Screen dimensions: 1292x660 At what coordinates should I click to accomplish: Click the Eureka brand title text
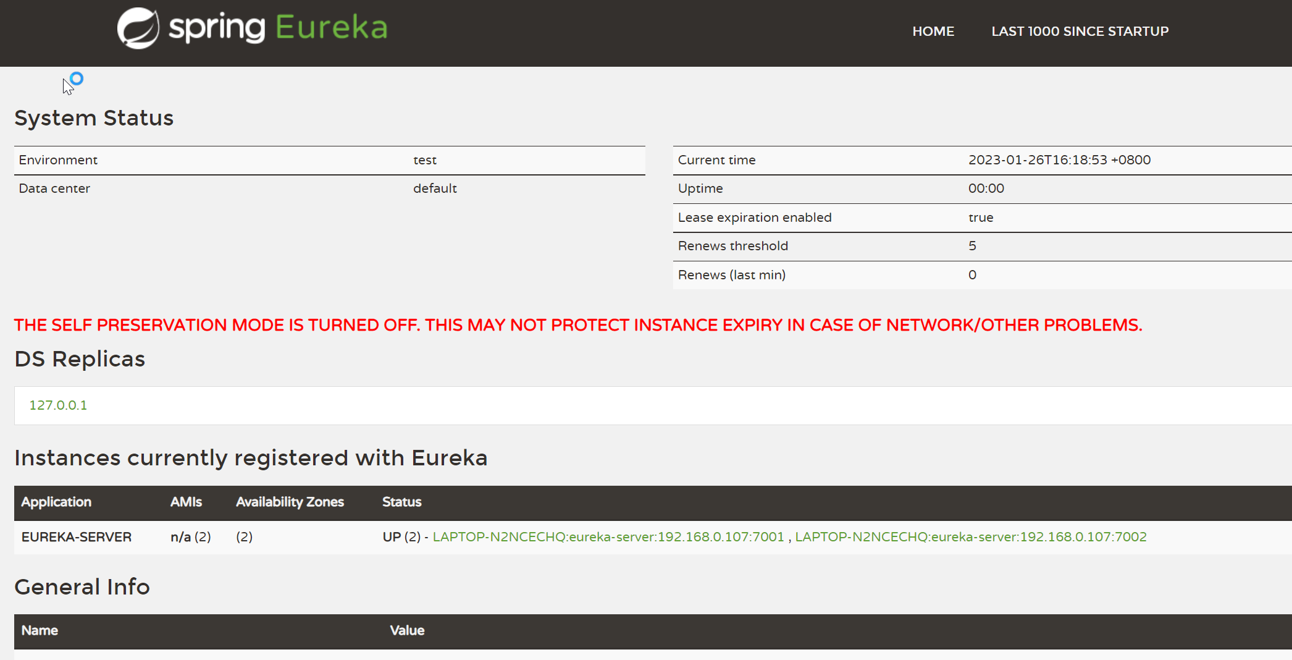[x=332, y=27]
